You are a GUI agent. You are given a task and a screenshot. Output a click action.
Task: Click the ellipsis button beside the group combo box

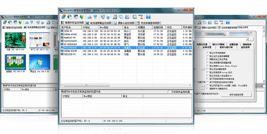pyautogui.click(x=251, y=39)
